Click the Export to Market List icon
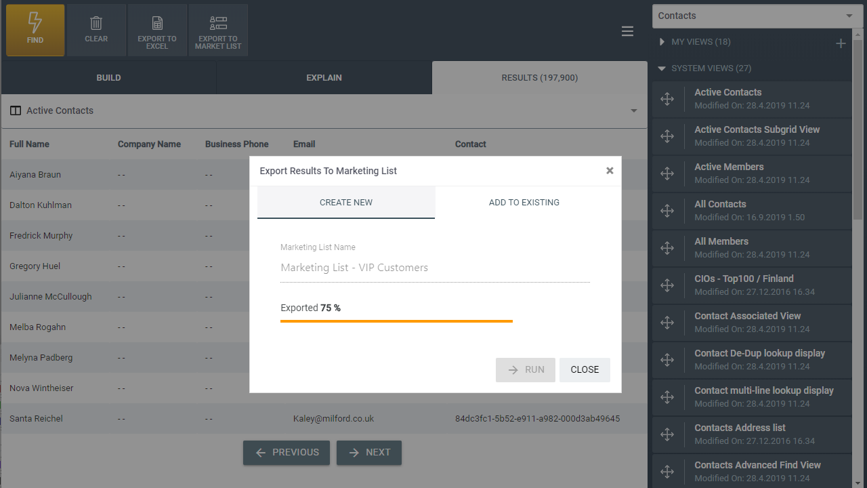This screenshot has width=867, height=488. click(x=218, y=24)
